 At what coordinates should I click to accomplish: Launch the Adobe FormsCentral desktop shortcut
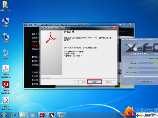point(6,104)
